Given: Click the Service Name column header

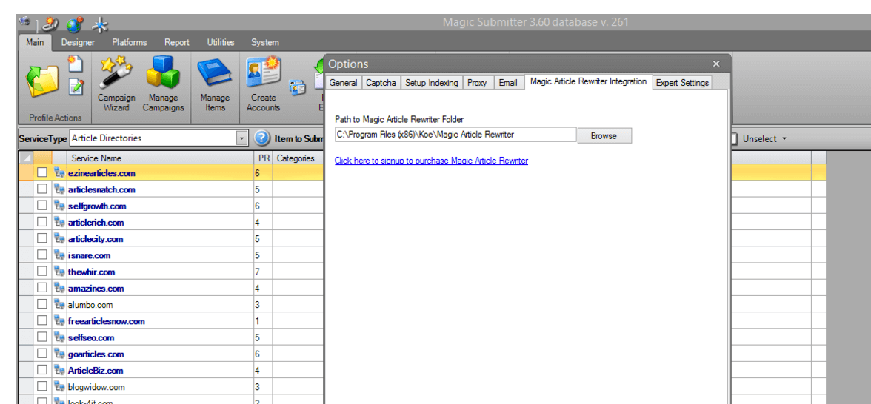Looking at the screenshot, I should [x=161, y=158].
